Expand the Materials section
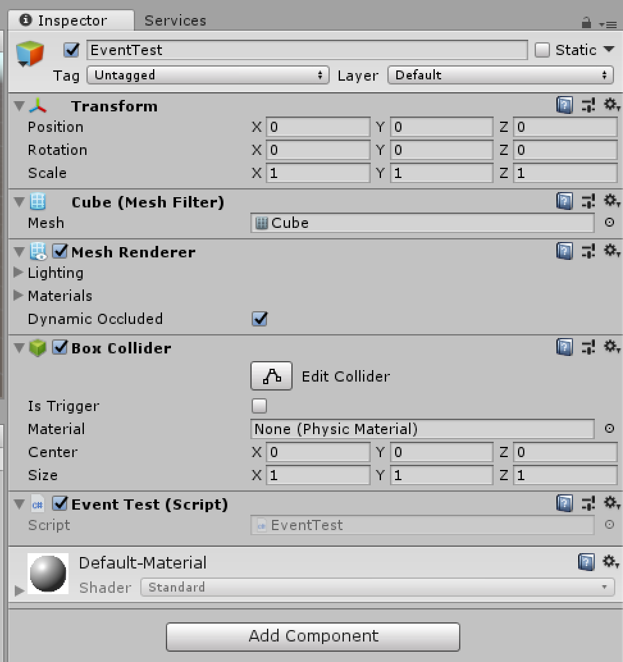623x662 pixels. (x=19, y=296)
